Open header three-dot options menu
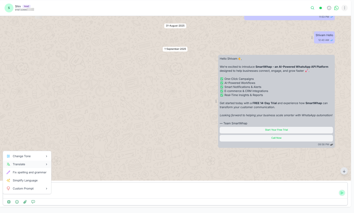The width and height of the screenshot is (354, 213). (344, 8)
